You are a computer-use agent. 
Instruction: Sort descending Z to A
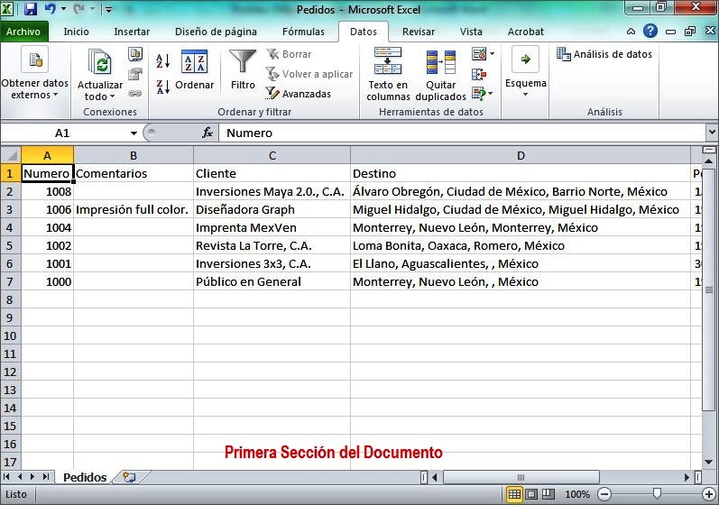click(162, 87)
